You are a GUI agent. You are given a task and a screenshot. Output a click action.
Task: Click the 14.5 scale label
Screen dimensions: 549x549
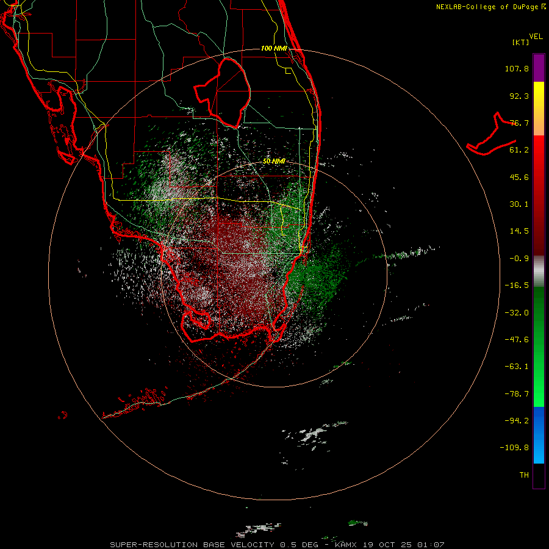519,231
